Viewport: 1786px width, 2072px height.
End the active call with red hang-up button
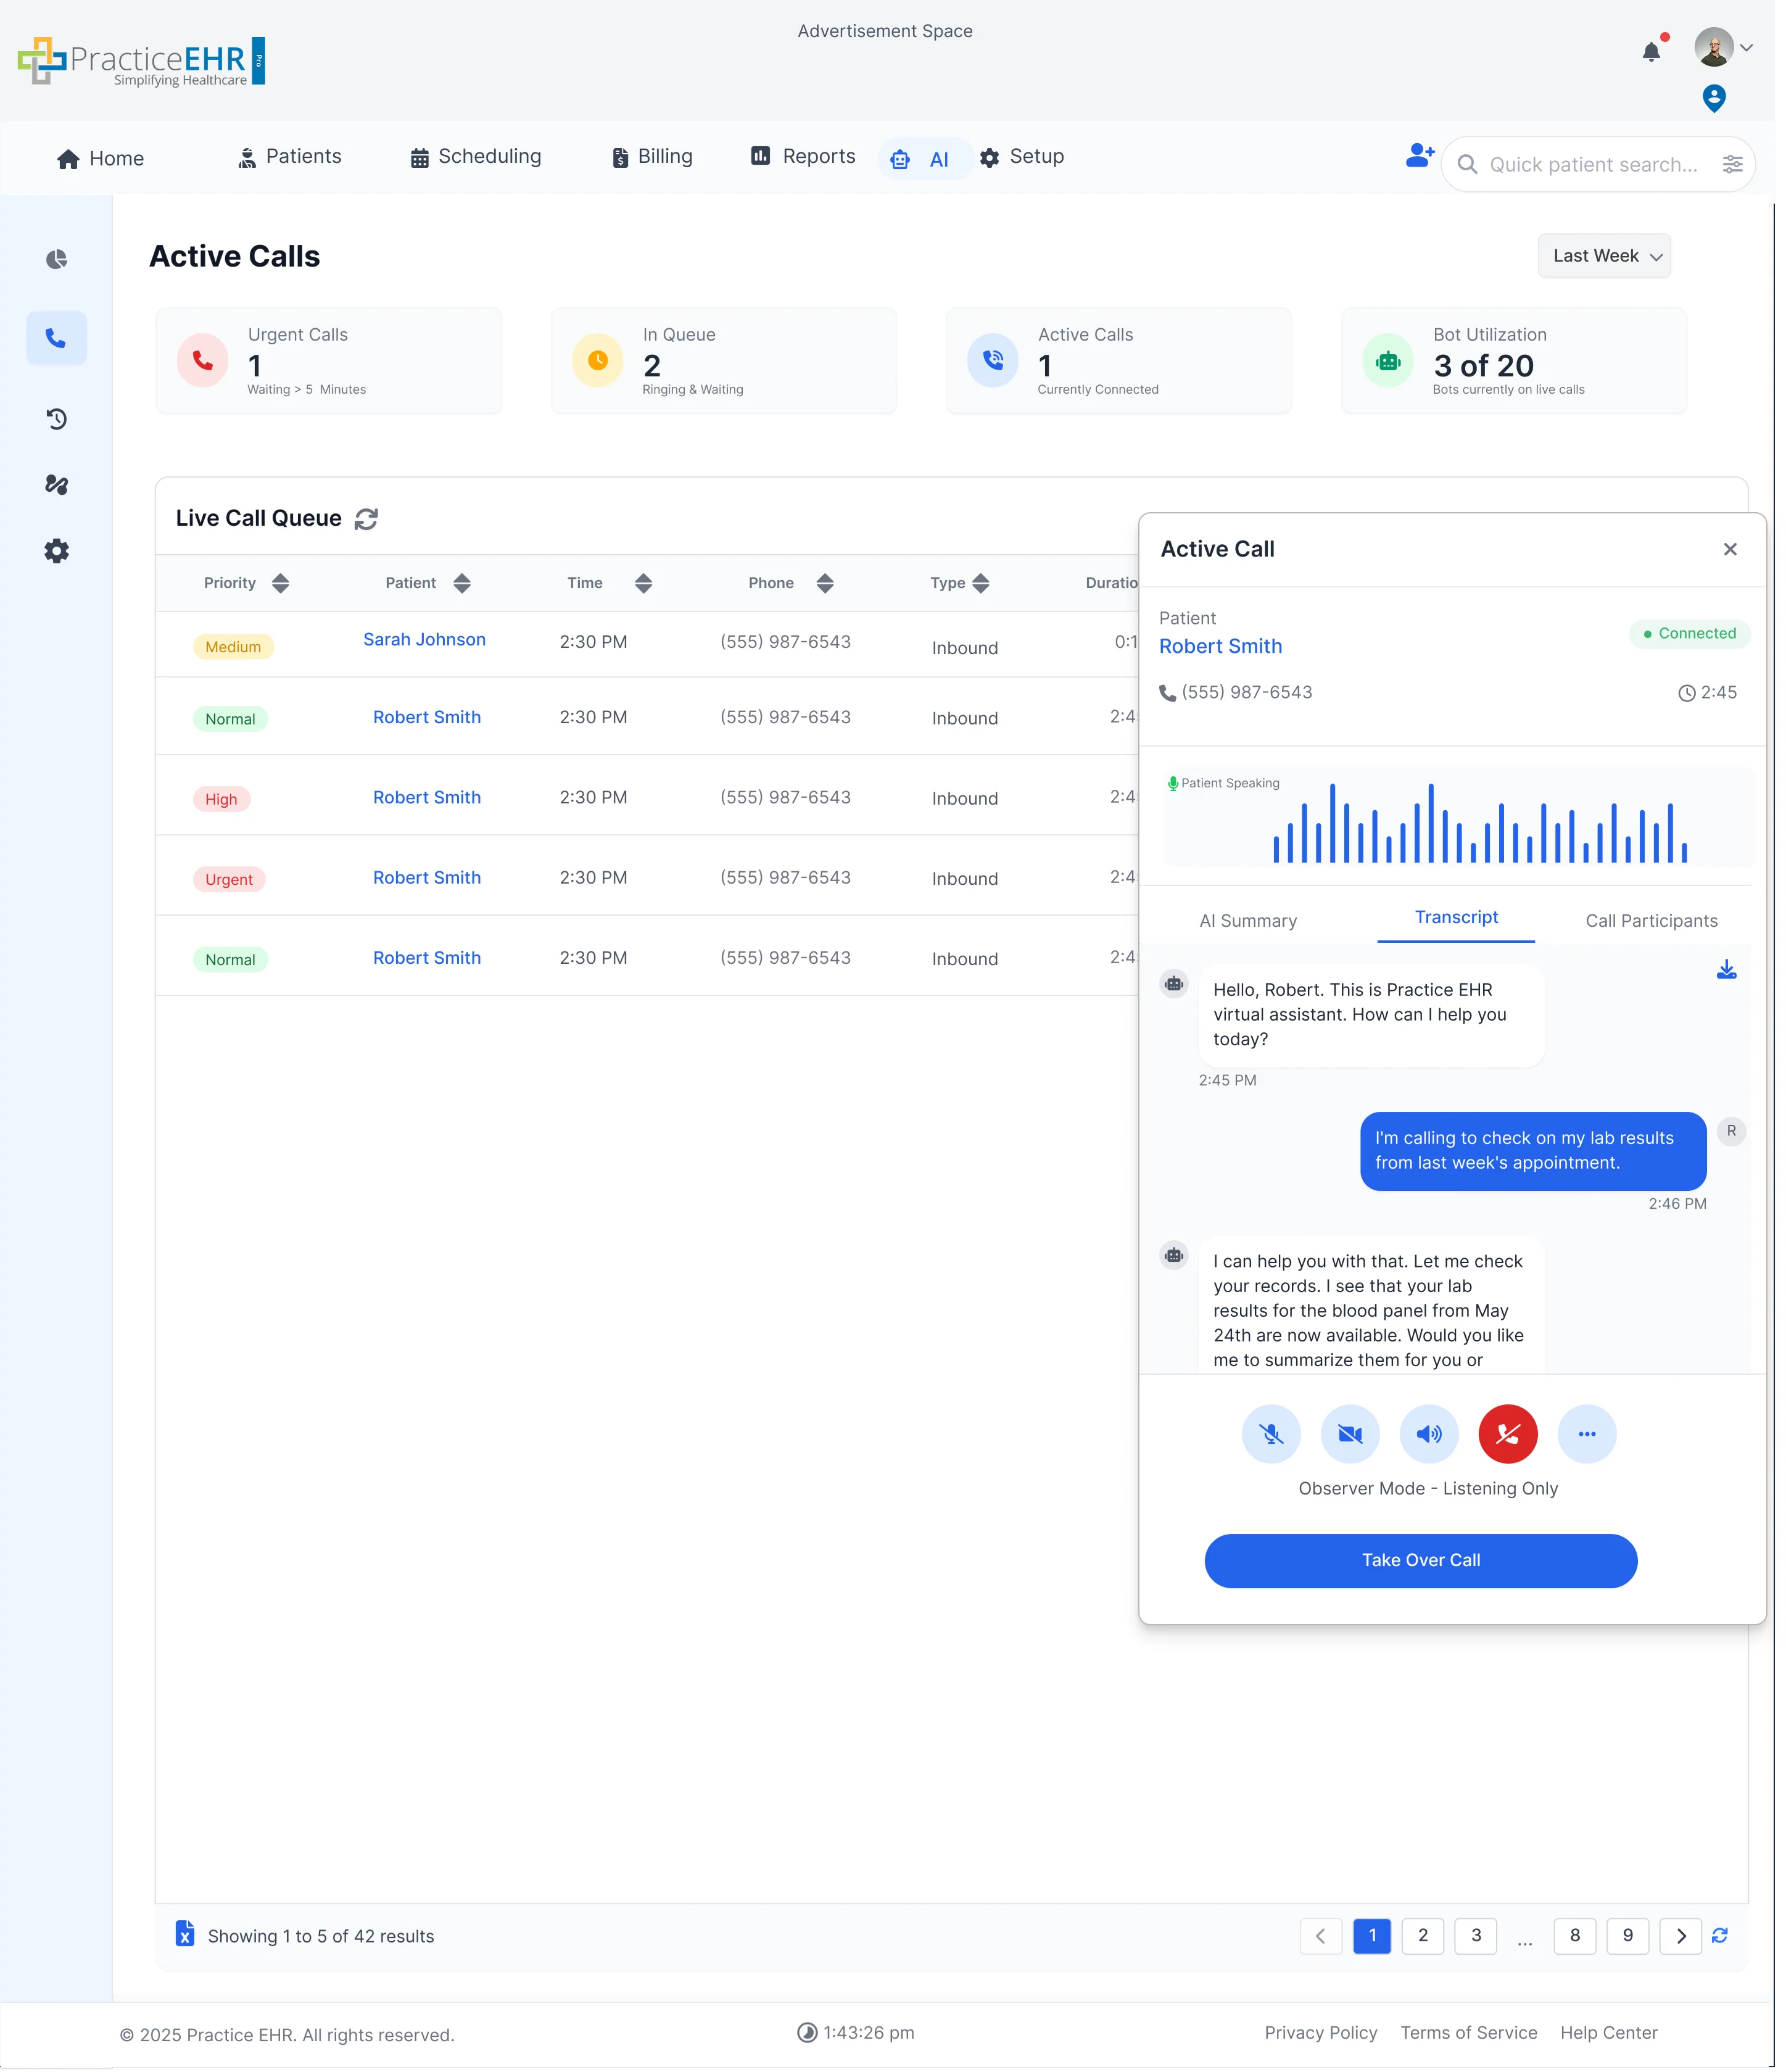[x=1508, y=1433]
